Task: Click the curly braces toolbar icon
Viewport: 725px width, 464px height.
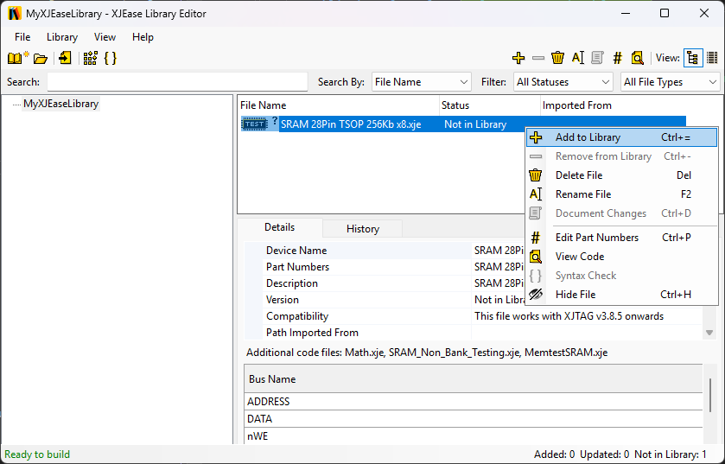Action: coord(111,59)
